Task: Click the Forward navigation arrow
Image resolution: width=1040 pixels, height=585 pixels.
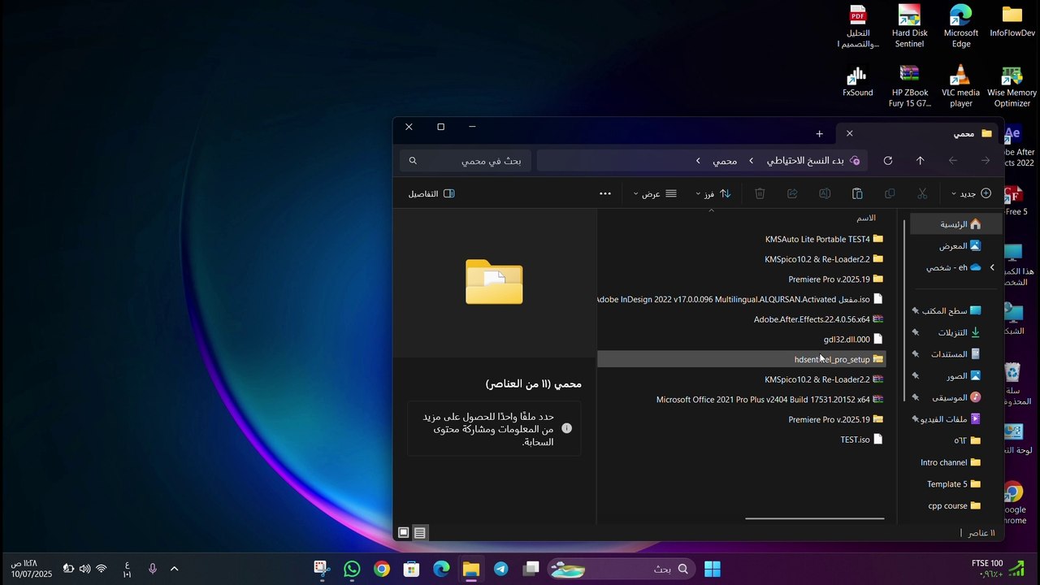Action: pyautogui.click(x=986, y=161)
